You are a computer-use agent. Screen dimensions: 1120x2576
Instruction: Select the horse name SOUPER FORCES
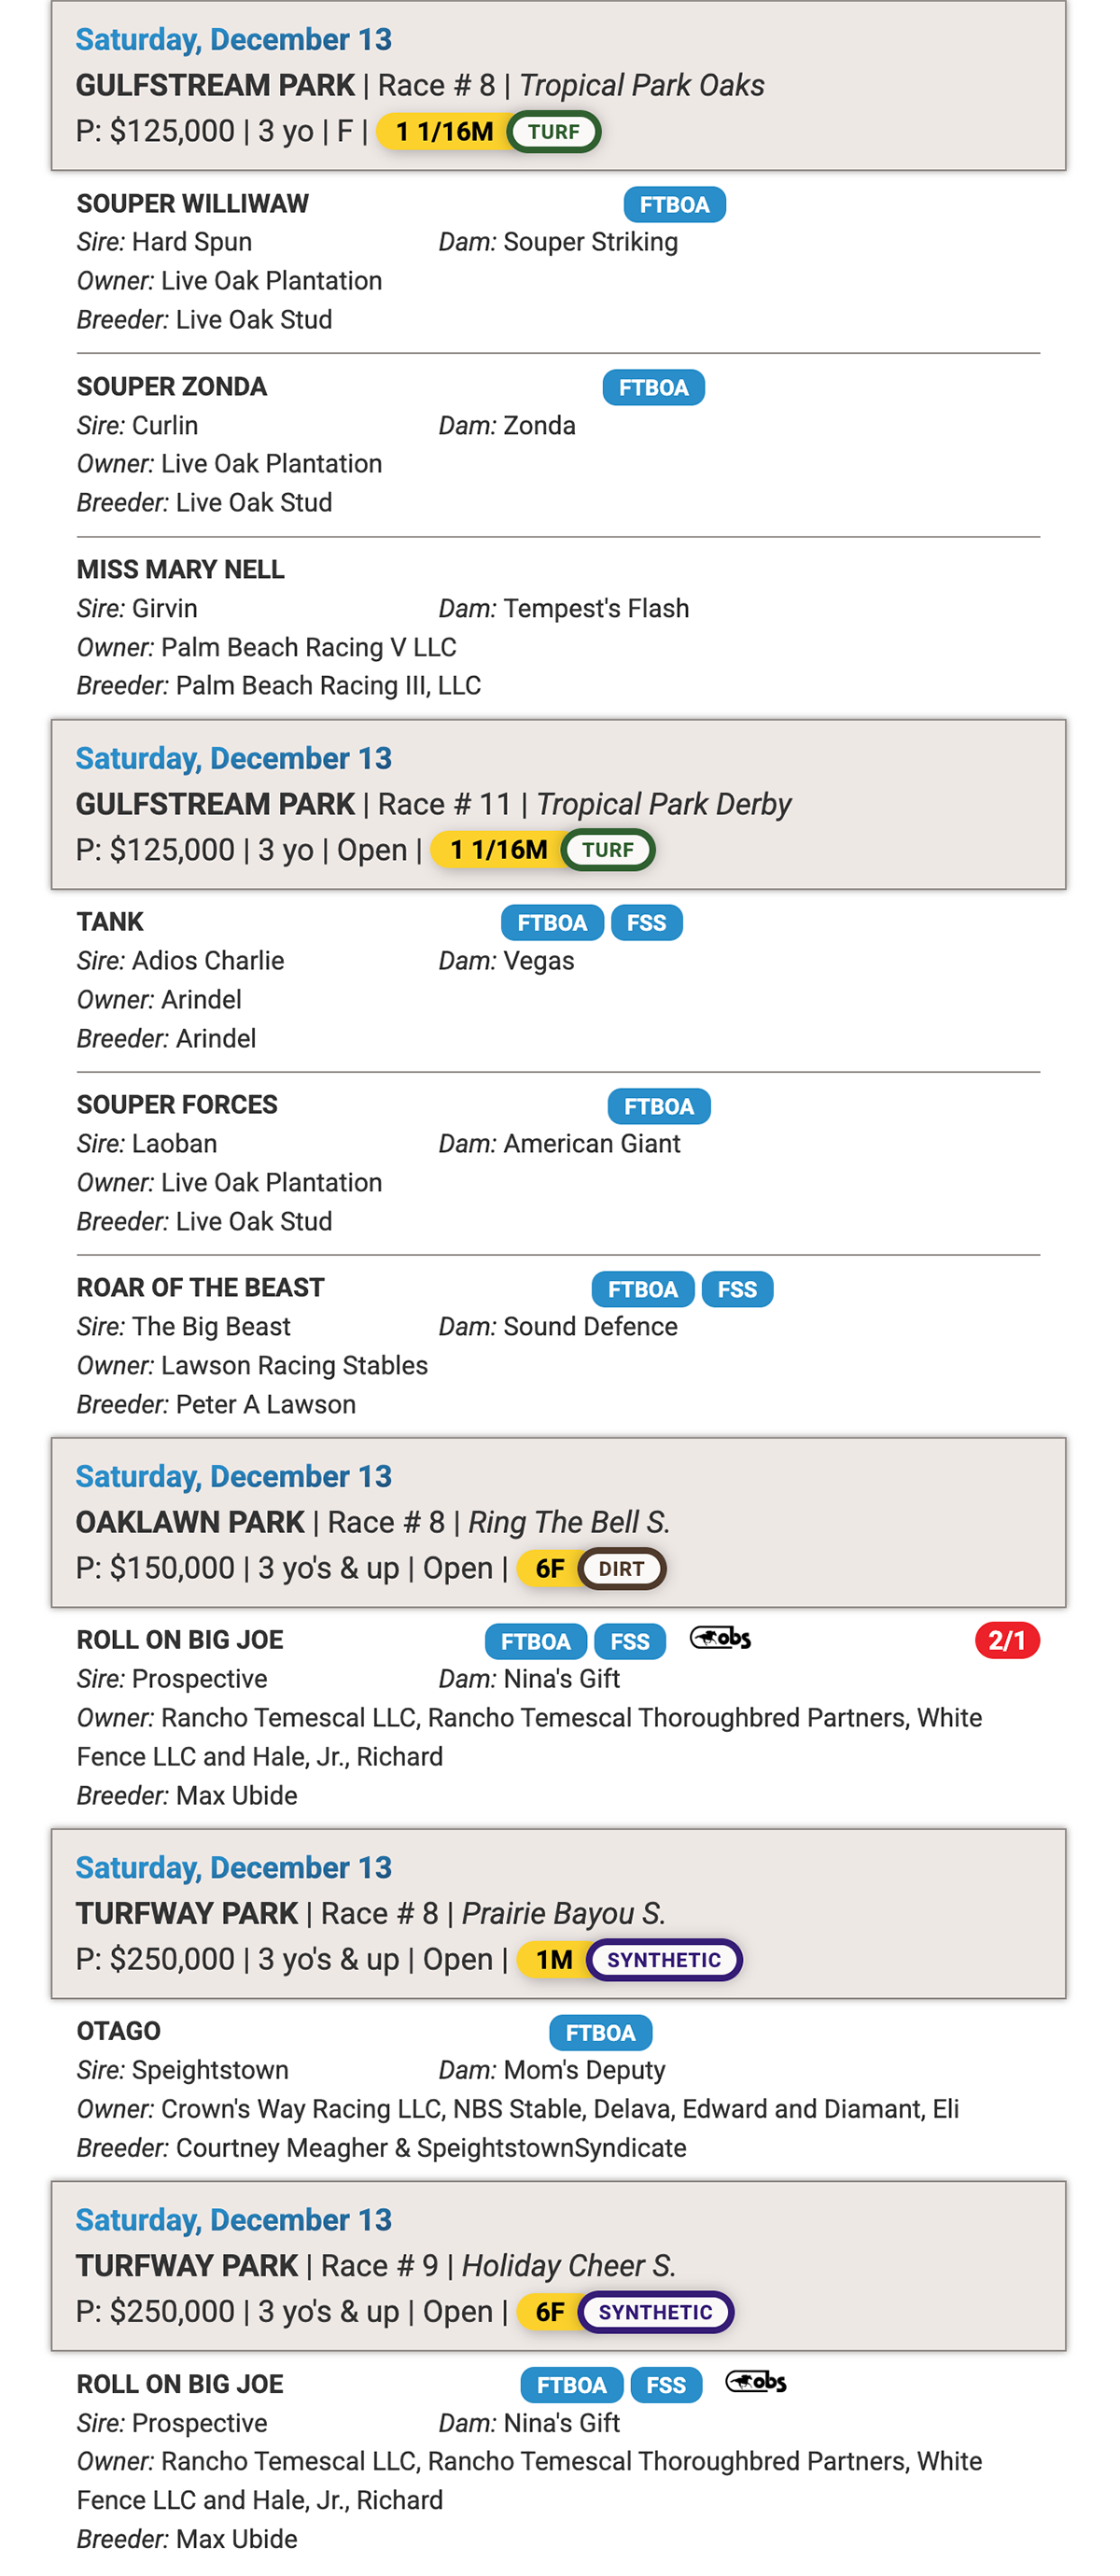click(177, 1105)
